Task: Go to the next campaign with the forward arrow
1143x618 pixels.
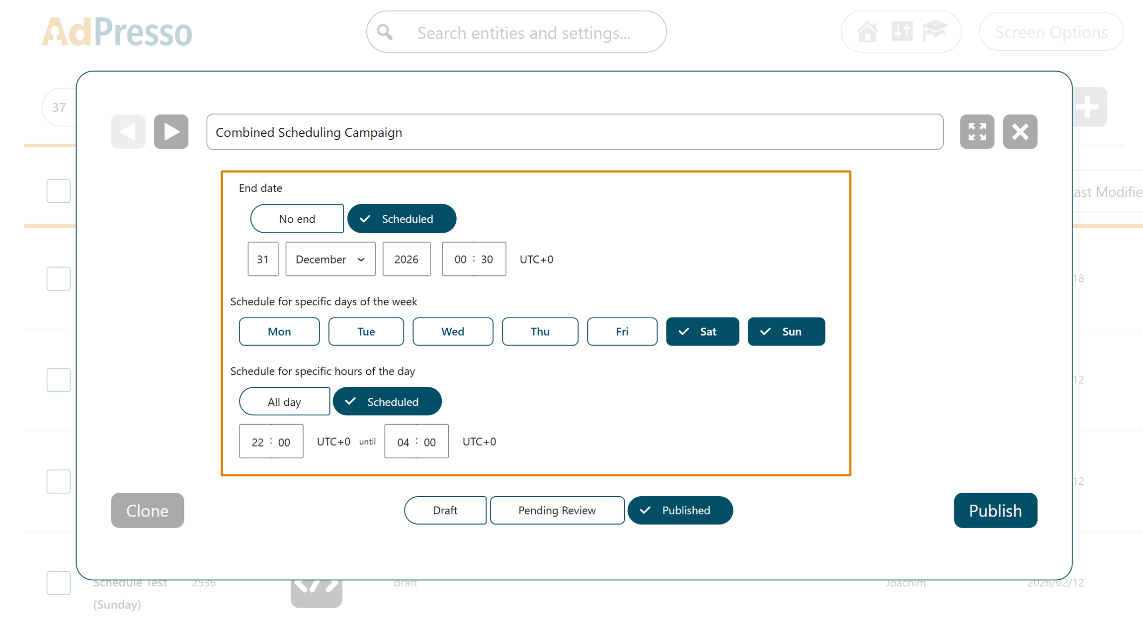Action: 171,131
